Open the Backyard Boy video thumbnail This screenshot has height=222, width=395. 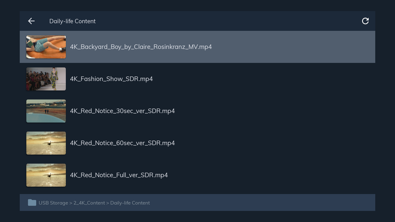coord(46,47)
